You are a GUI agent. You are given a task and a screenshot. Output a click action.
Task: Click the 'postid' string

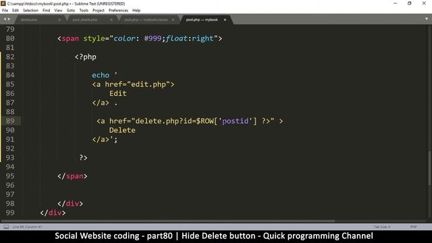[236, 121]
